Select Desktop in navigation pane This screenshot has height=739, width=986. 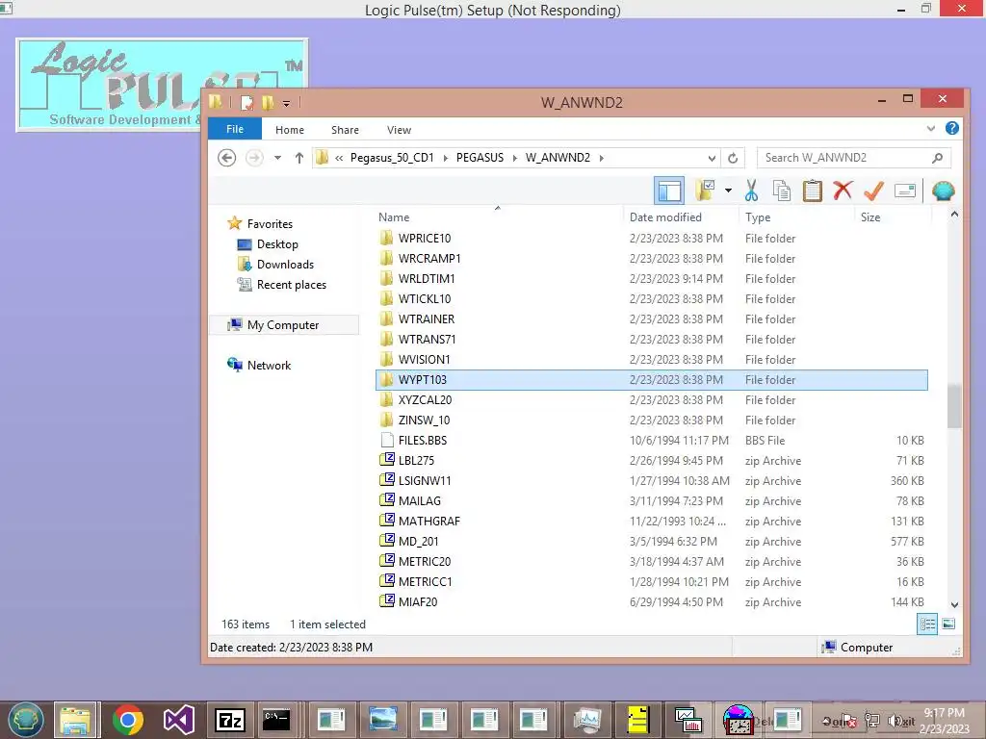tap(277, 243)
